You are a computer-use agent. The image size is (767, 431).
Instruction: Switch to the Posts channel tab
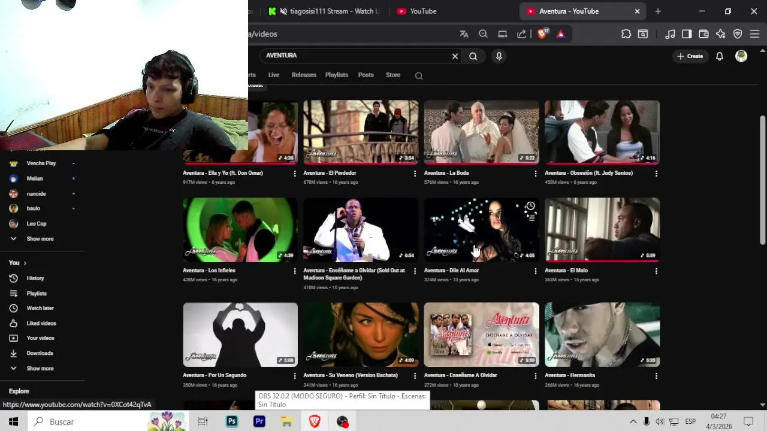click(366, 75)
